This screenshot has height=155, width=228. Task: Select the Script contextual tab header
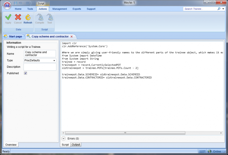(x=41, y=3)
